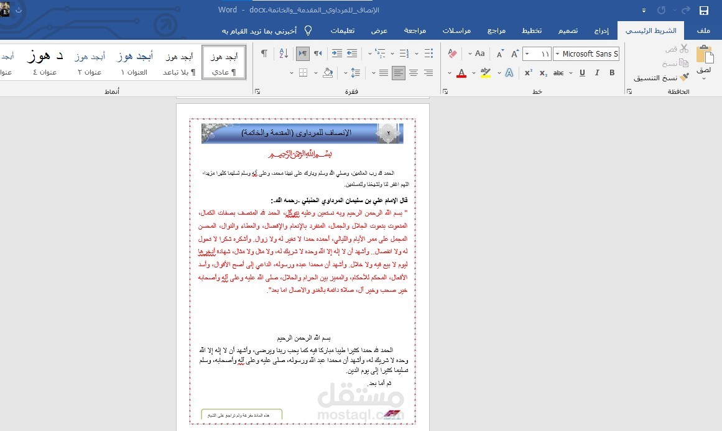Toggle Show/Hide paragraph marks ¶
The height and width of the screenshot is (431, 722).
(x=264, y=53)
